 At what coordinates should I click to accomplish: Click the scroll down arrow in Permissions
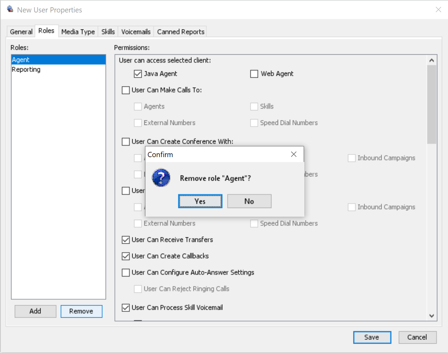click(x=431, y=316)
